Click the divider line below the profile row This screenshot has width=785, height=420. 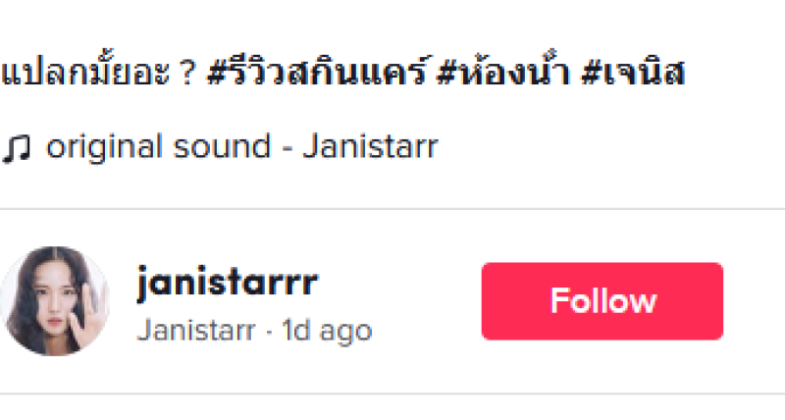click(x=392, y=394)
